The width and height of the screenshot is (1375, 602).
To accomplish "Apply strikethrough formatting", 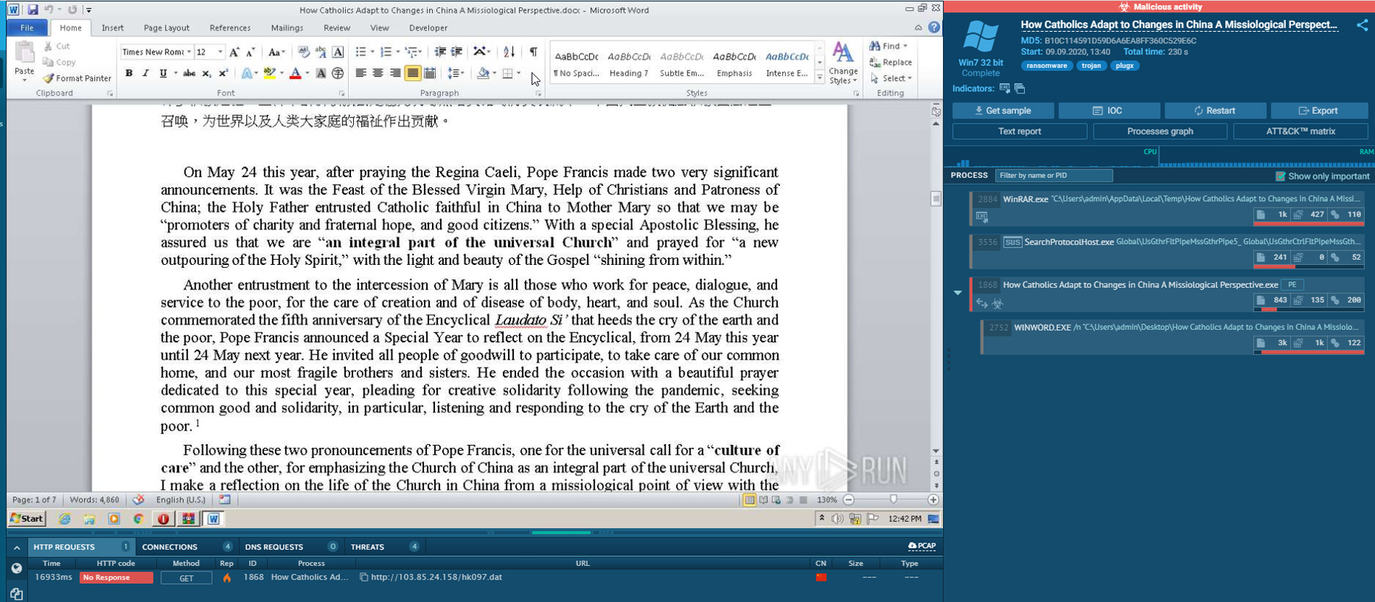I will [x=189, y=73].
